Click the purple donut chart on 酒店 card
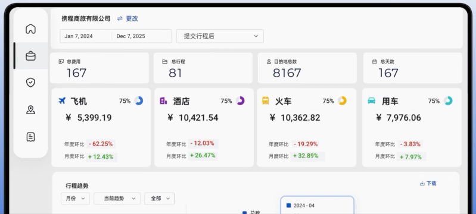This screenshot has width=476, height=214. click(240, 100)
